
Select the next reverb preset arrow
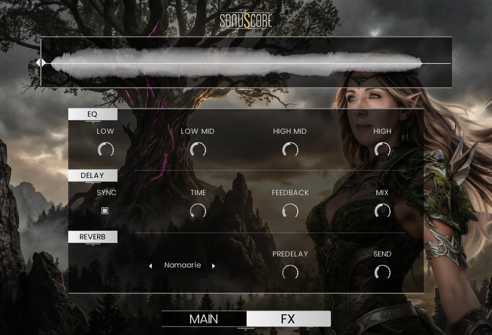click(213, 266)
